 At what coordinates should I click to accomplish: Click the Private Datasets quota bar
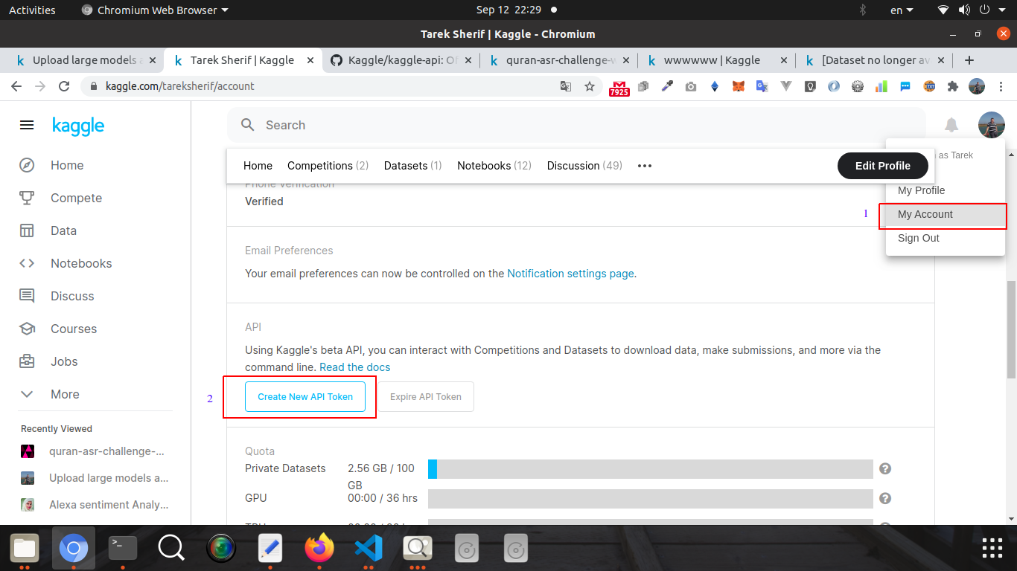point(650,469)
